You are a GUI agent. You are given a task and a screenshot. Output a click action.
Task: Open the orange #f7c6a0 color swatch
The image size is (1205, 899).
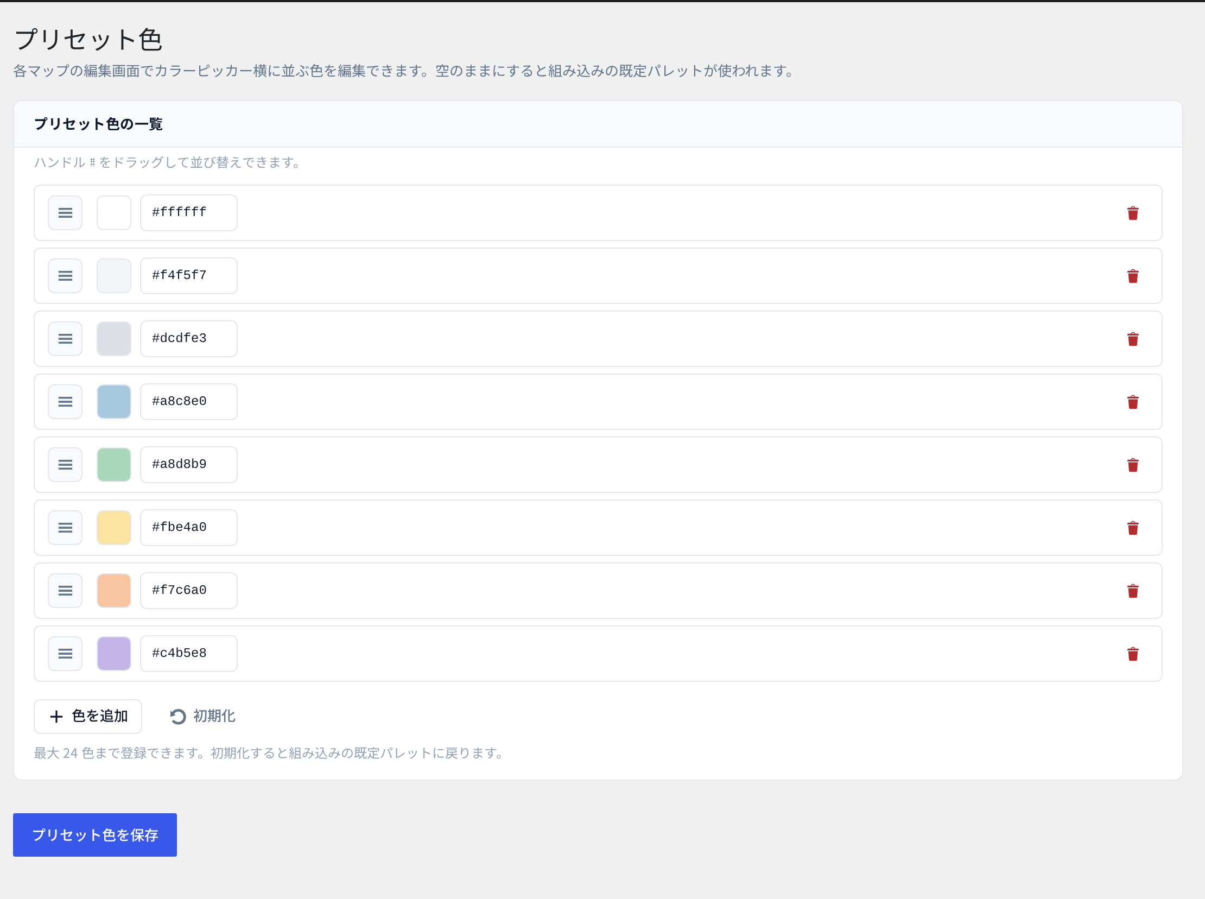coord(113,591)
